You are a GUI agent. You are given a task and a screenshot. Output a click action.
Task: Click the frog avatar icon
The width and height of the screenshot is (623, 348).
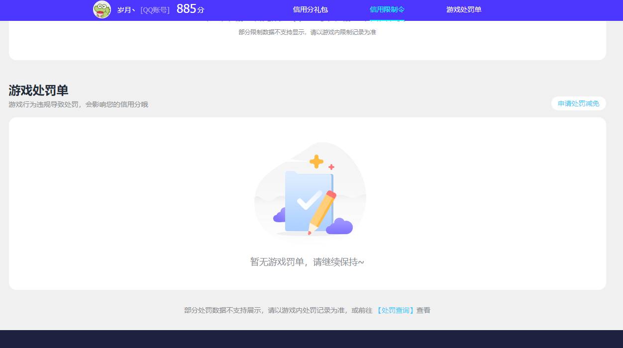102,9
